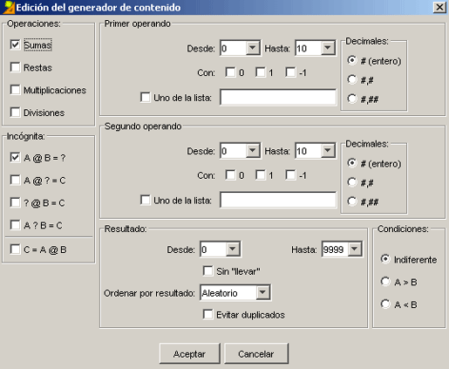Check the Sin "llevar" option
The width and height of the screenshot is (449, 369).
point(207,270)
